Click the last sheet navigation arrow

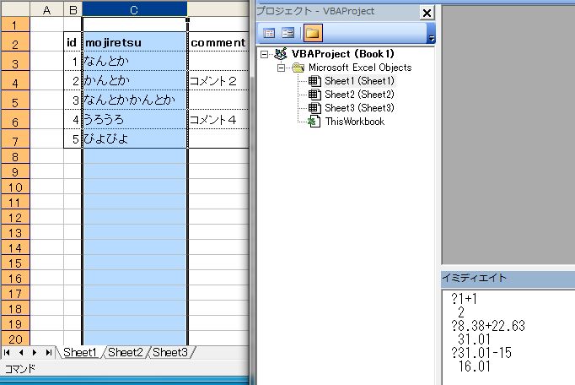coord(48,352)
